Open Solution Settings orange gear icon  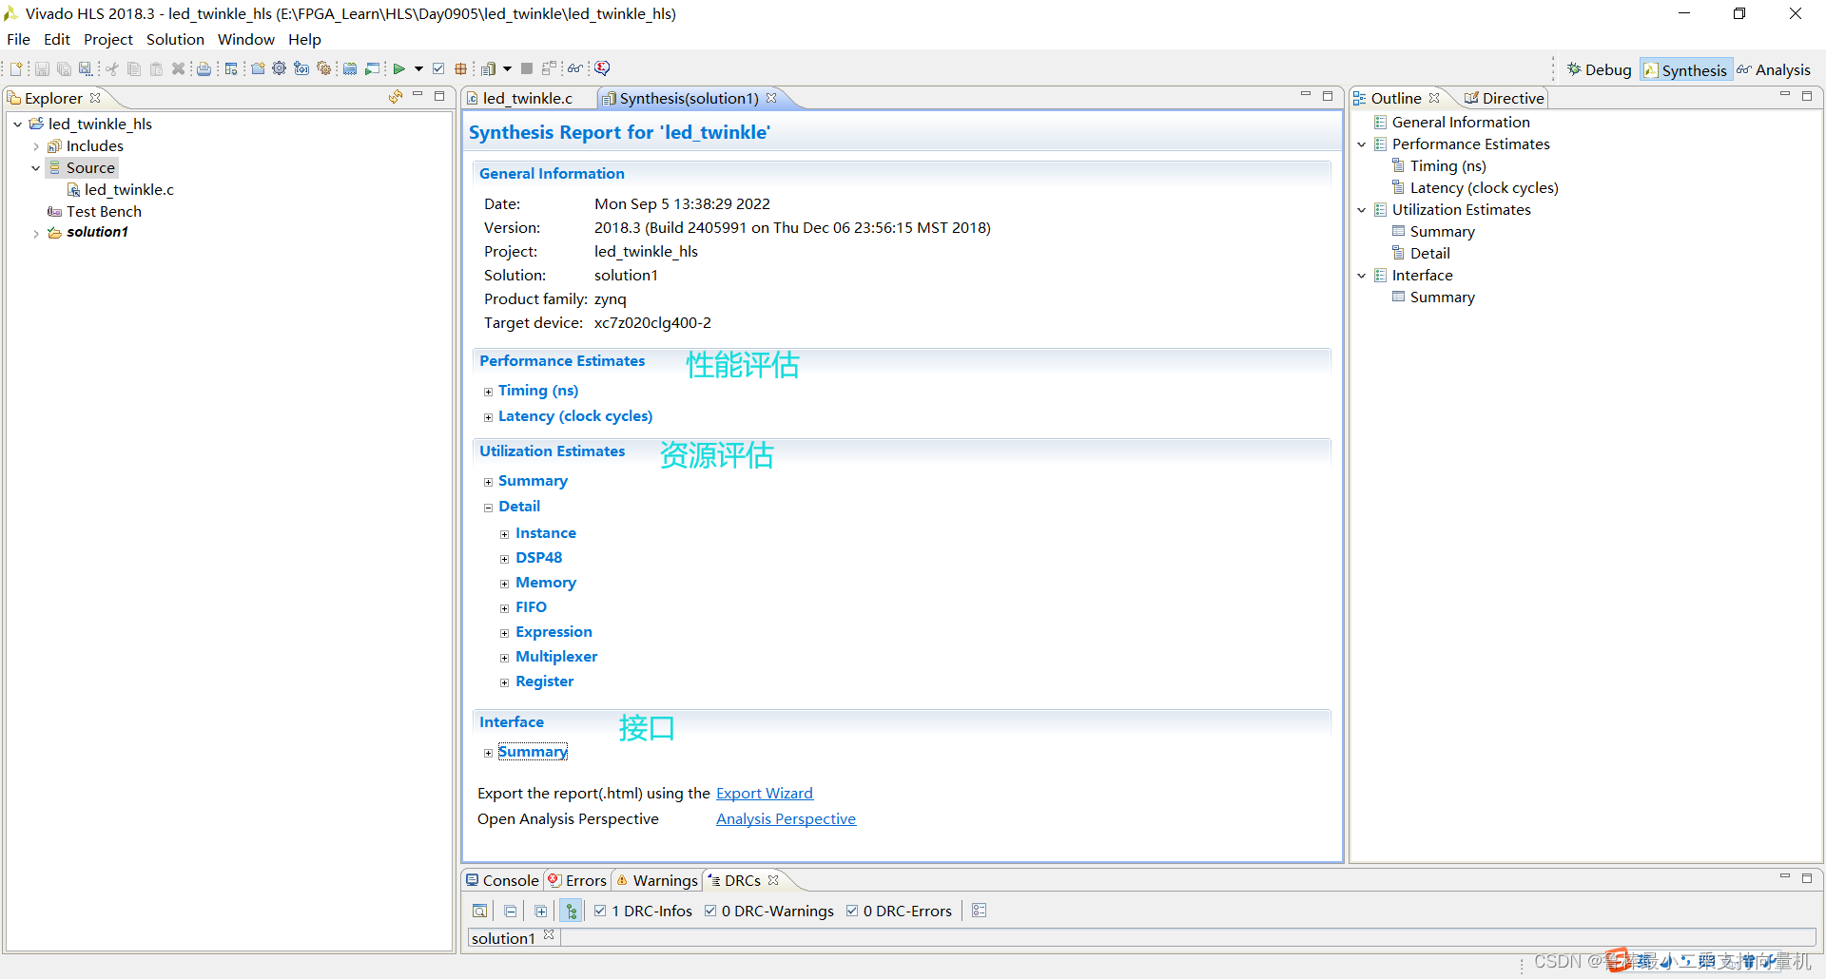323,68
